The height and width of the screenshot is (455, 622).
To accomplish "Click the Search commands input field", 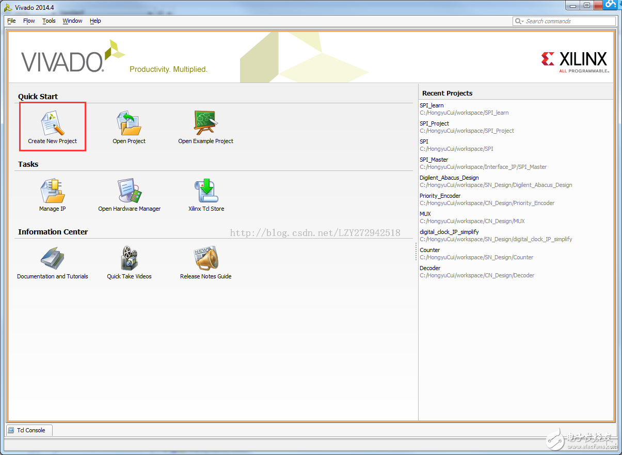I will click(x=568, y=21).
